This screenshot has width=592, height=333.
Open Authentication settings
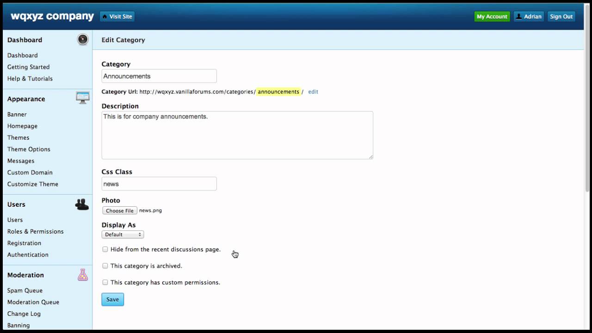(28, 254)
